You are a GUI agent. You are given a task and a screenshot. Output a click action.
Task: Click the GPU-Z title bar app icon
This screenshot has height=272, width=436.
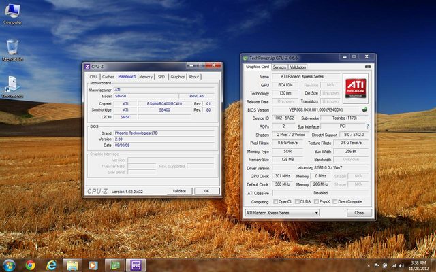click(x=245, y=58)
